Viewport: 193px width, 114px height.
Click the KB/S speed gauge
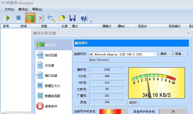tap(157, 83)
